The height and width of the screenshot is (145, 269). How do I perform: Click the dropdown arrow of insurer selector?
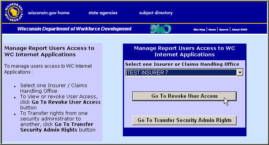click(240, 72)
